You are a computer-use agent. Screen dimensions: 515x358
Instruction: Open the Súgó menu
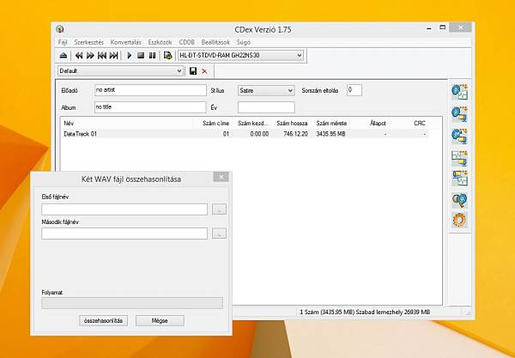click(244, 42)
